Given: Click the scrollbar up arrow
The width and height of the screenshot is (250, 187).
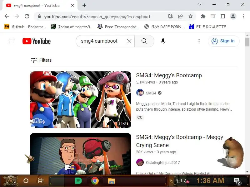Looking at the screenshot, I should [247, 35].
